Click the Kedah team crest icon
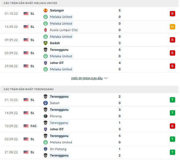 [x=46, y=43]
